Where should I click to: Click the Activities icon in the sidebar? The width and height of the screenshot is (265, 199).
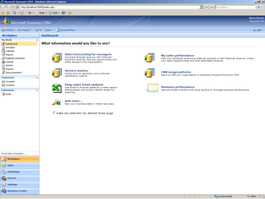point(3,47)
